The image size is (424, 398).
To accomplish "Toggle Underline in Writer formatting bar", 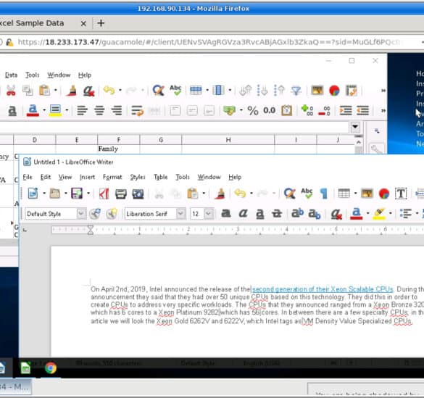I will 260,214.
